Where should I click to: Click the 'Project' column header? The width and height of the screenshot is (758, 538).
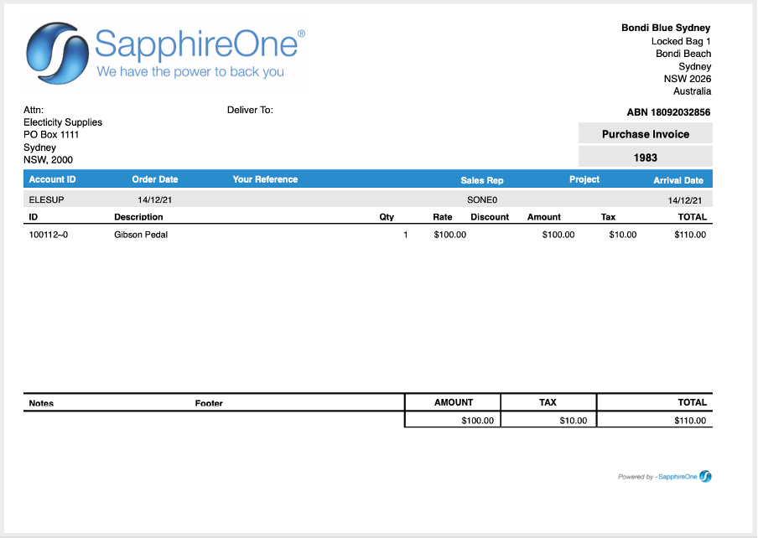(584, 179)
